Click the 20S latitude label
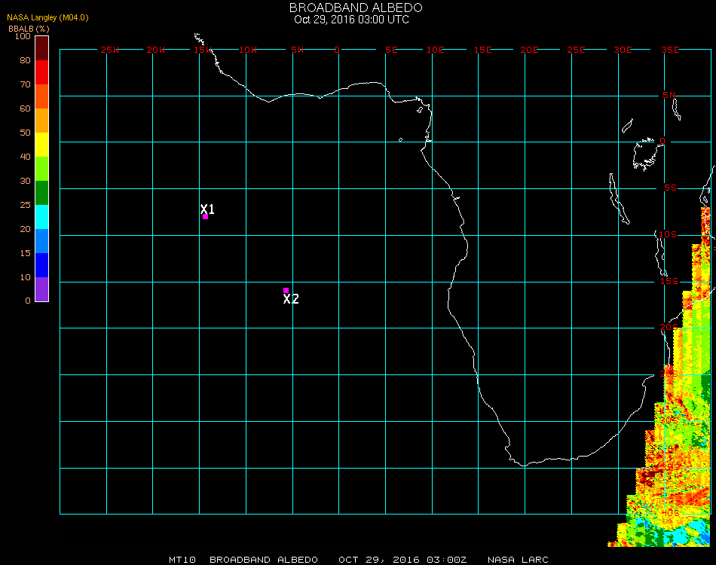This screenshot has height=565, width=716. pos(669,327)
